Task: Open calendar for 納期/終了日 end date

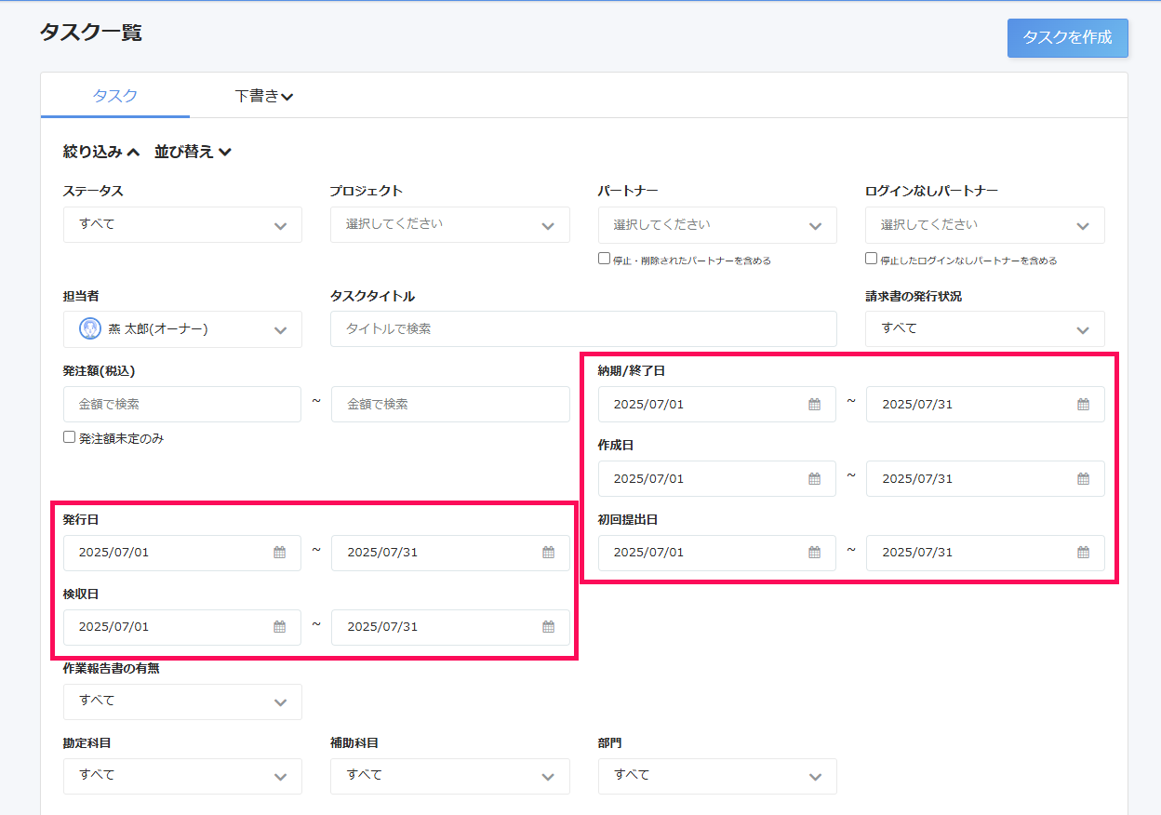Action: coord(1084,405)
